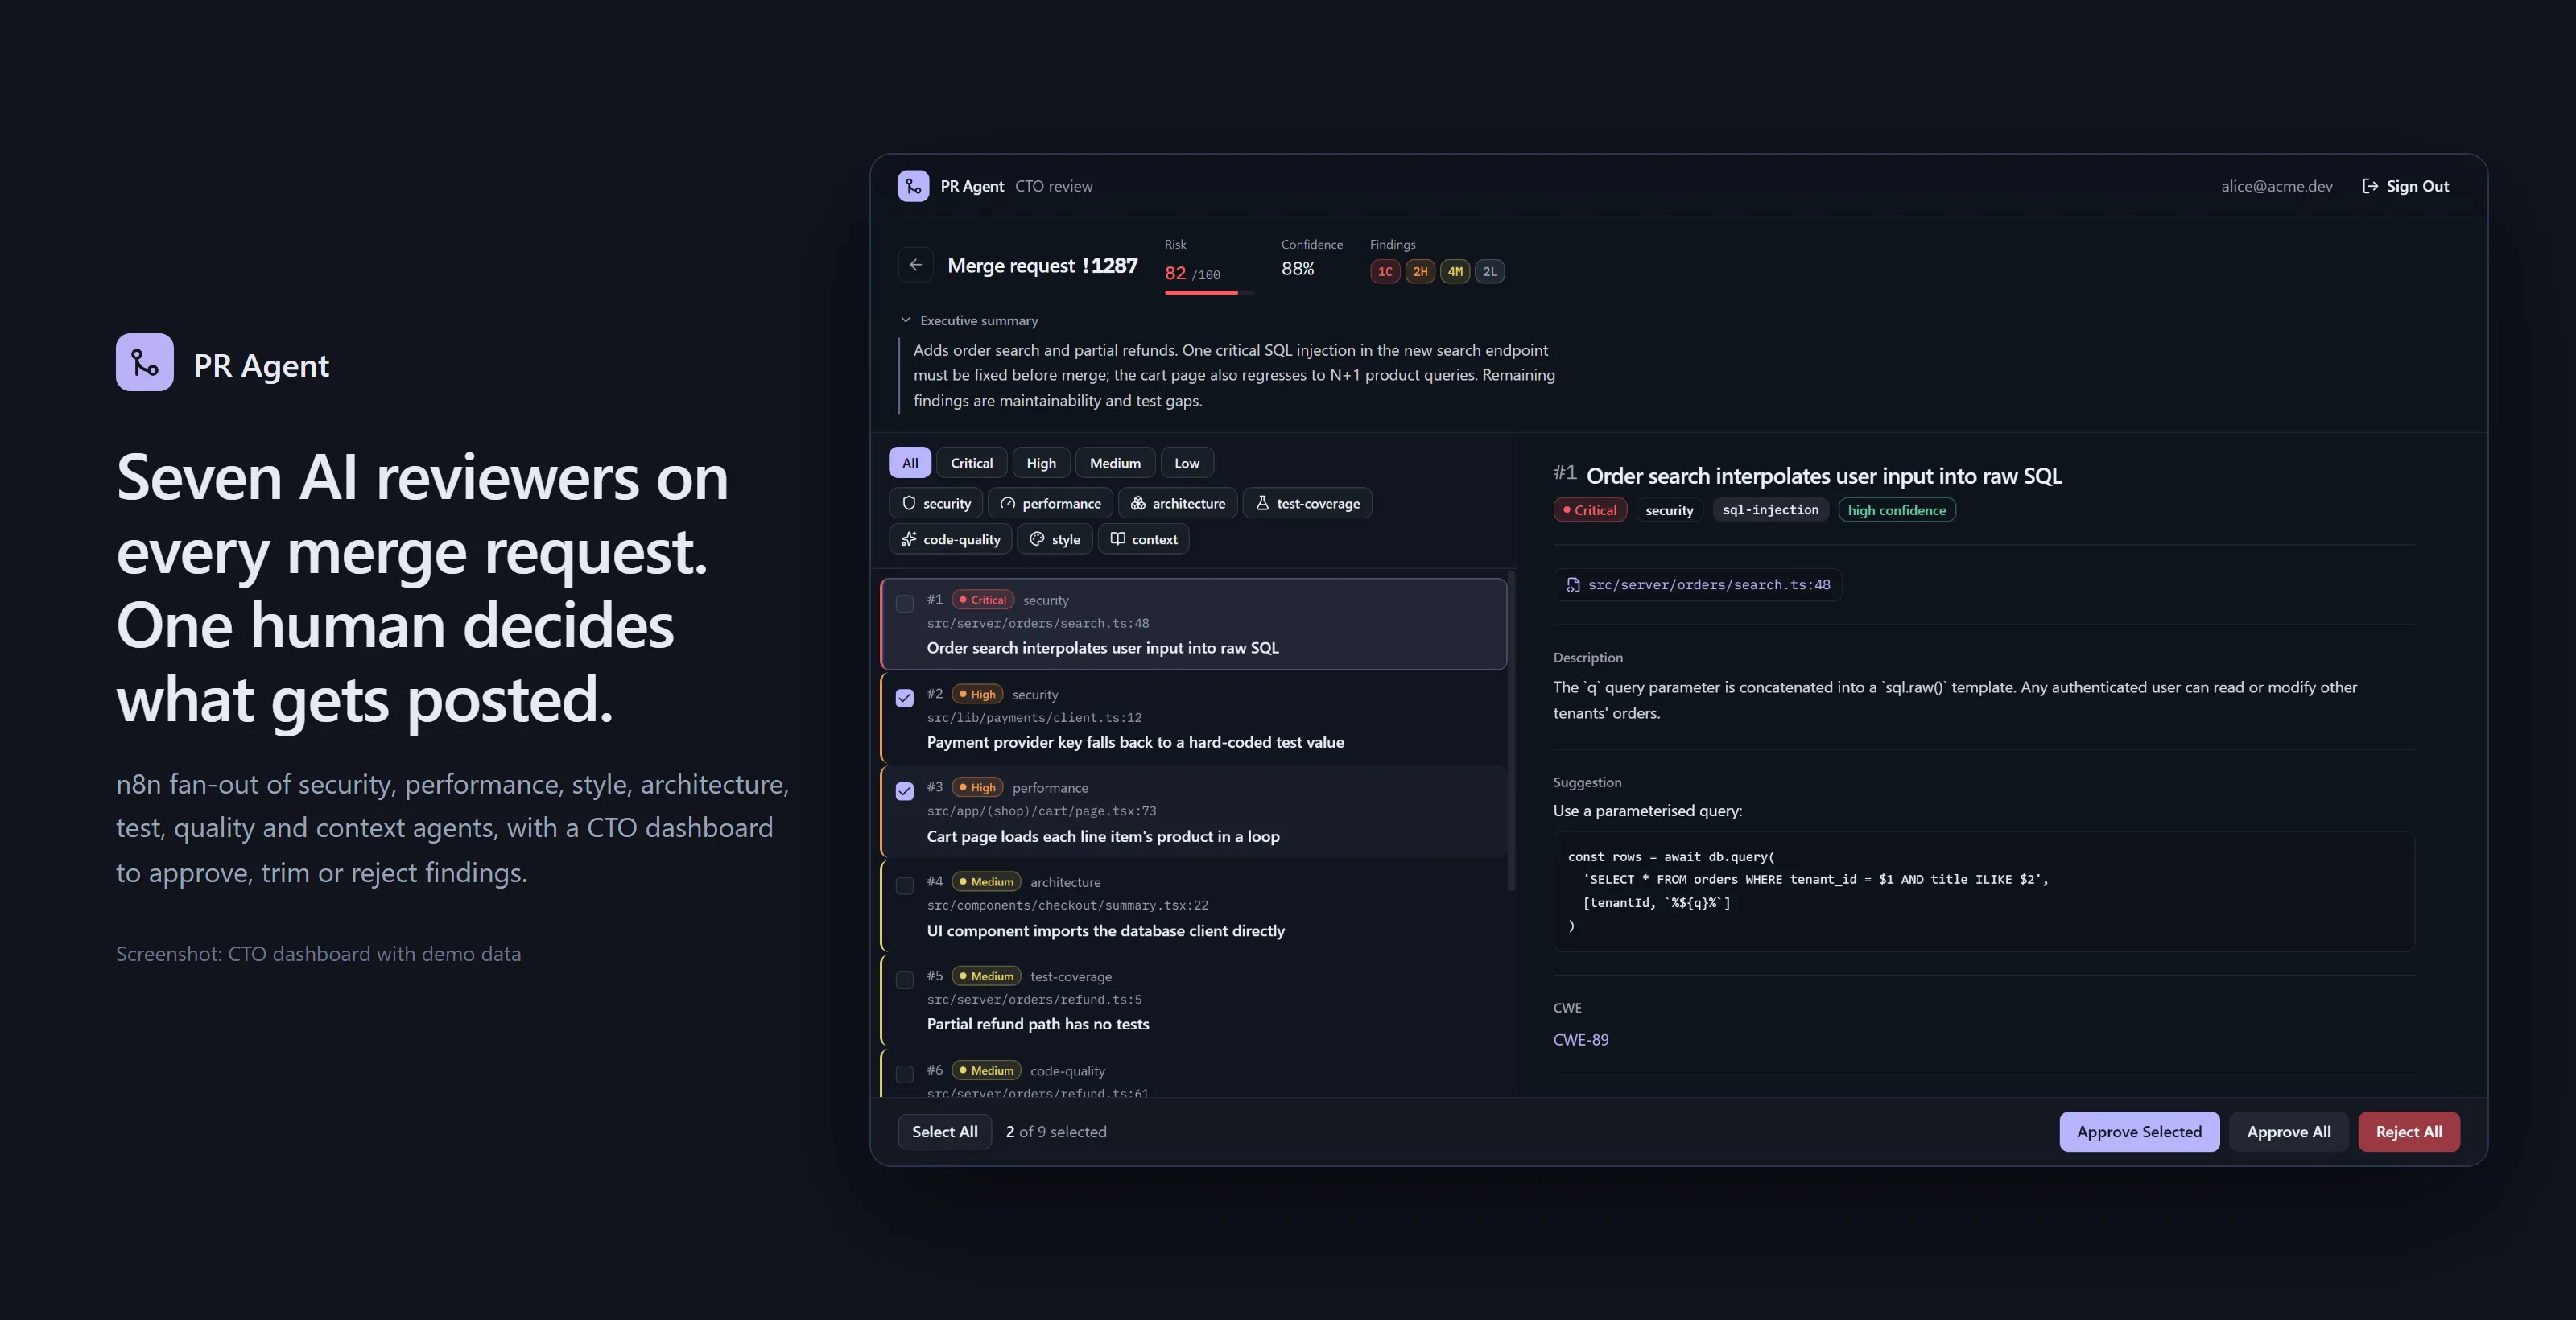Click the blocks icon on architecture filter
The height and width of the screenshot is (1320, 2576).
pos(1138,503)
